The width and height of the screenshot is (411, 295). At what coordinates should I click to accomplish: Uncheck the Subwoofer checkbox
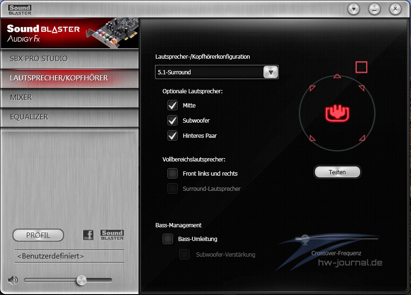(173, 120)
